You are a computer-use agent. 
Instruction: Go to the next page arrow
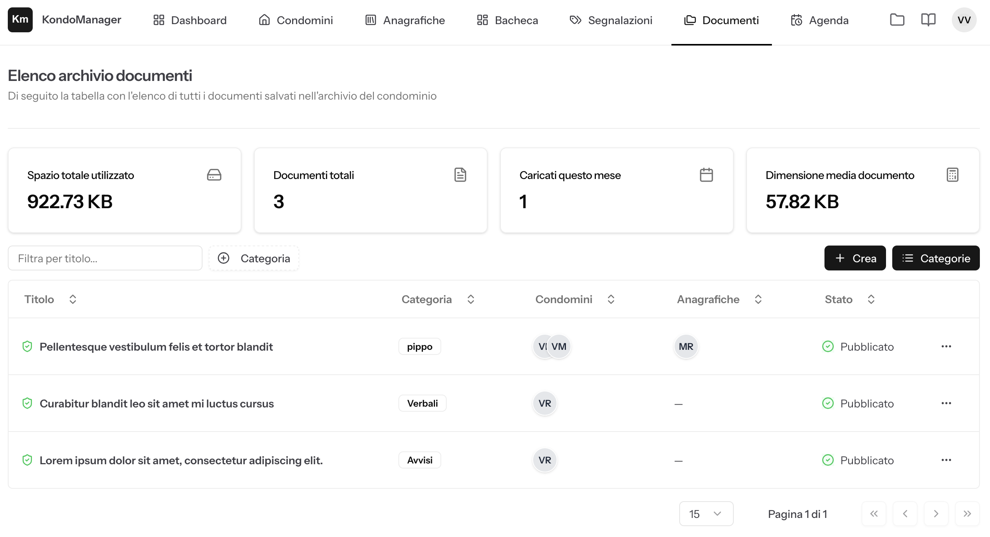pos(936,514)
